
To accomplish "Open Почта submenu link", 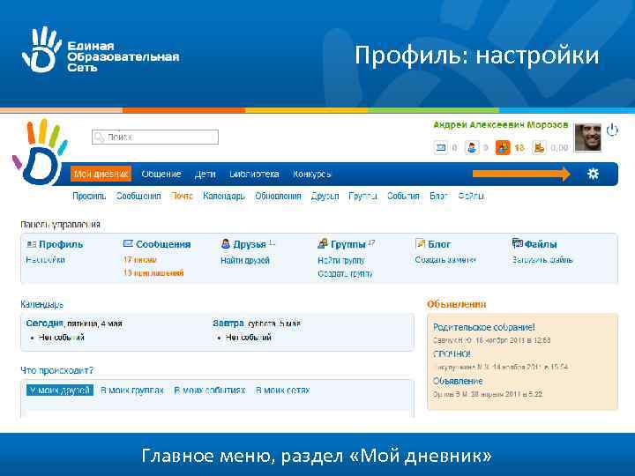I will (182, 197).
